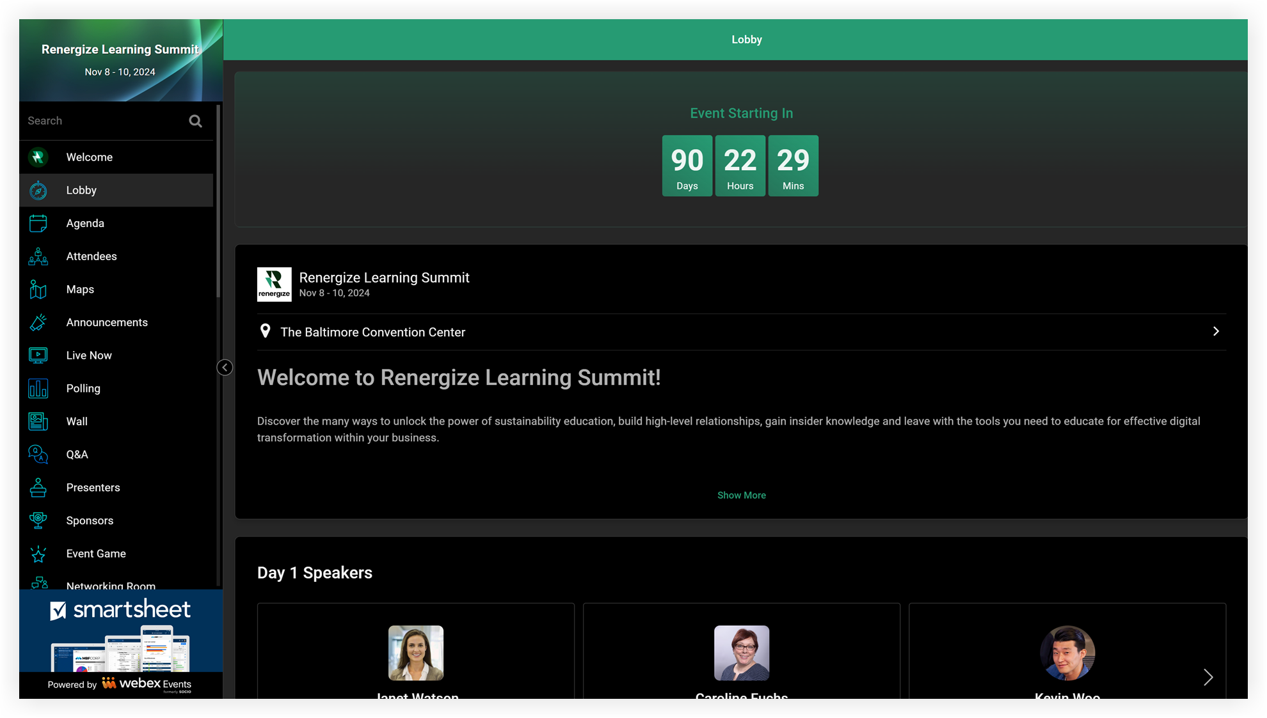The image size is (1267, 718).
Task: Click the search magnifier icon
Action: pyautogui.click(x=195, y=121)
